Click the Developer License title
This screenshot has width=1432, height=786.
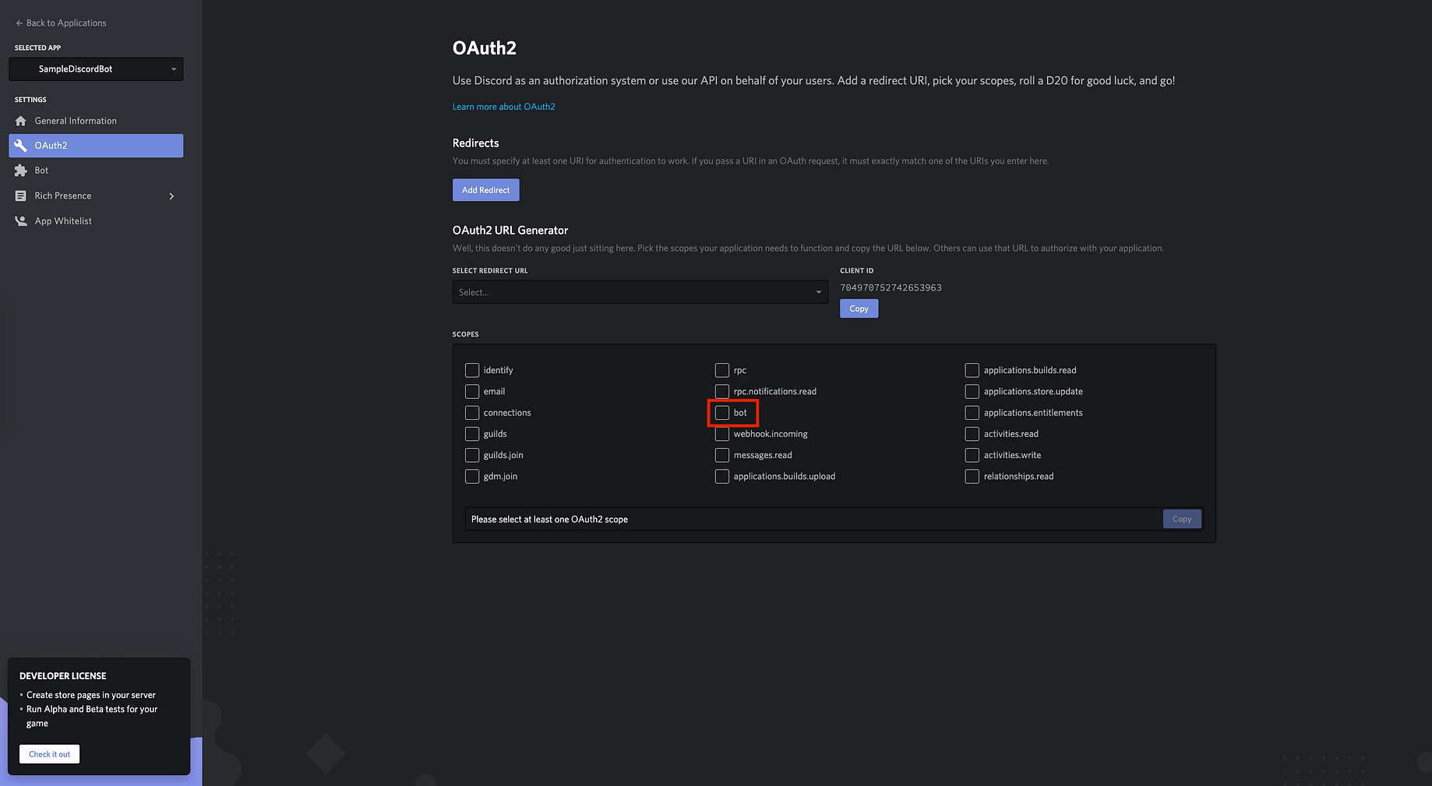point(63,676)
